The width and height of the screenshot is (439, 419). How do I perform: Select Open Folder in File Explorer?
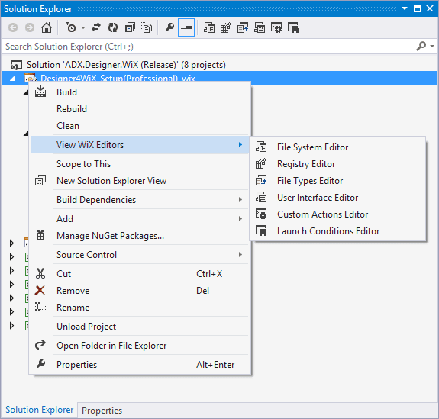[x=140, y=346]
